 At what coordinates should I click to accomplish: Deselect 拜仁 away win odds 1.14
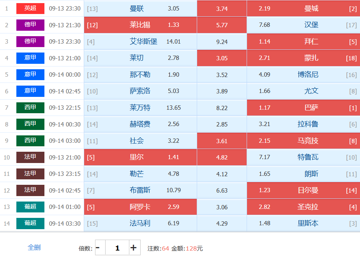pyautogui.click(x=303, y=42)
